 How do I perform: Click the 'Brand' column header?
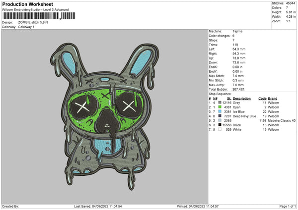point(273,99)
